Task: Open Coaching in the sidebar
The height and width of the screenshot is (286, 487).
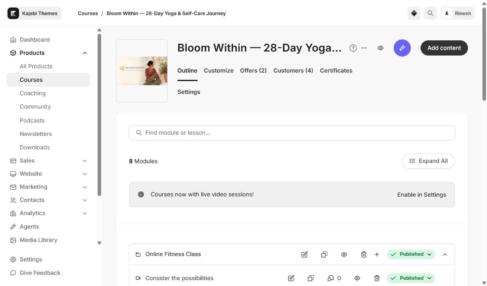Action: [x=32, y=94]
